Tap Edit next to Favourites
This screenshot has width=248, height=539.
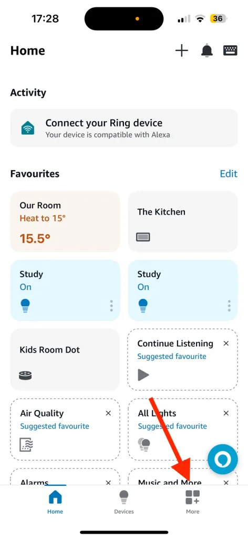(229, 174)
